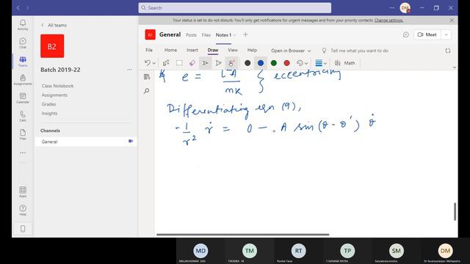Select the General channel

[86, 142]
